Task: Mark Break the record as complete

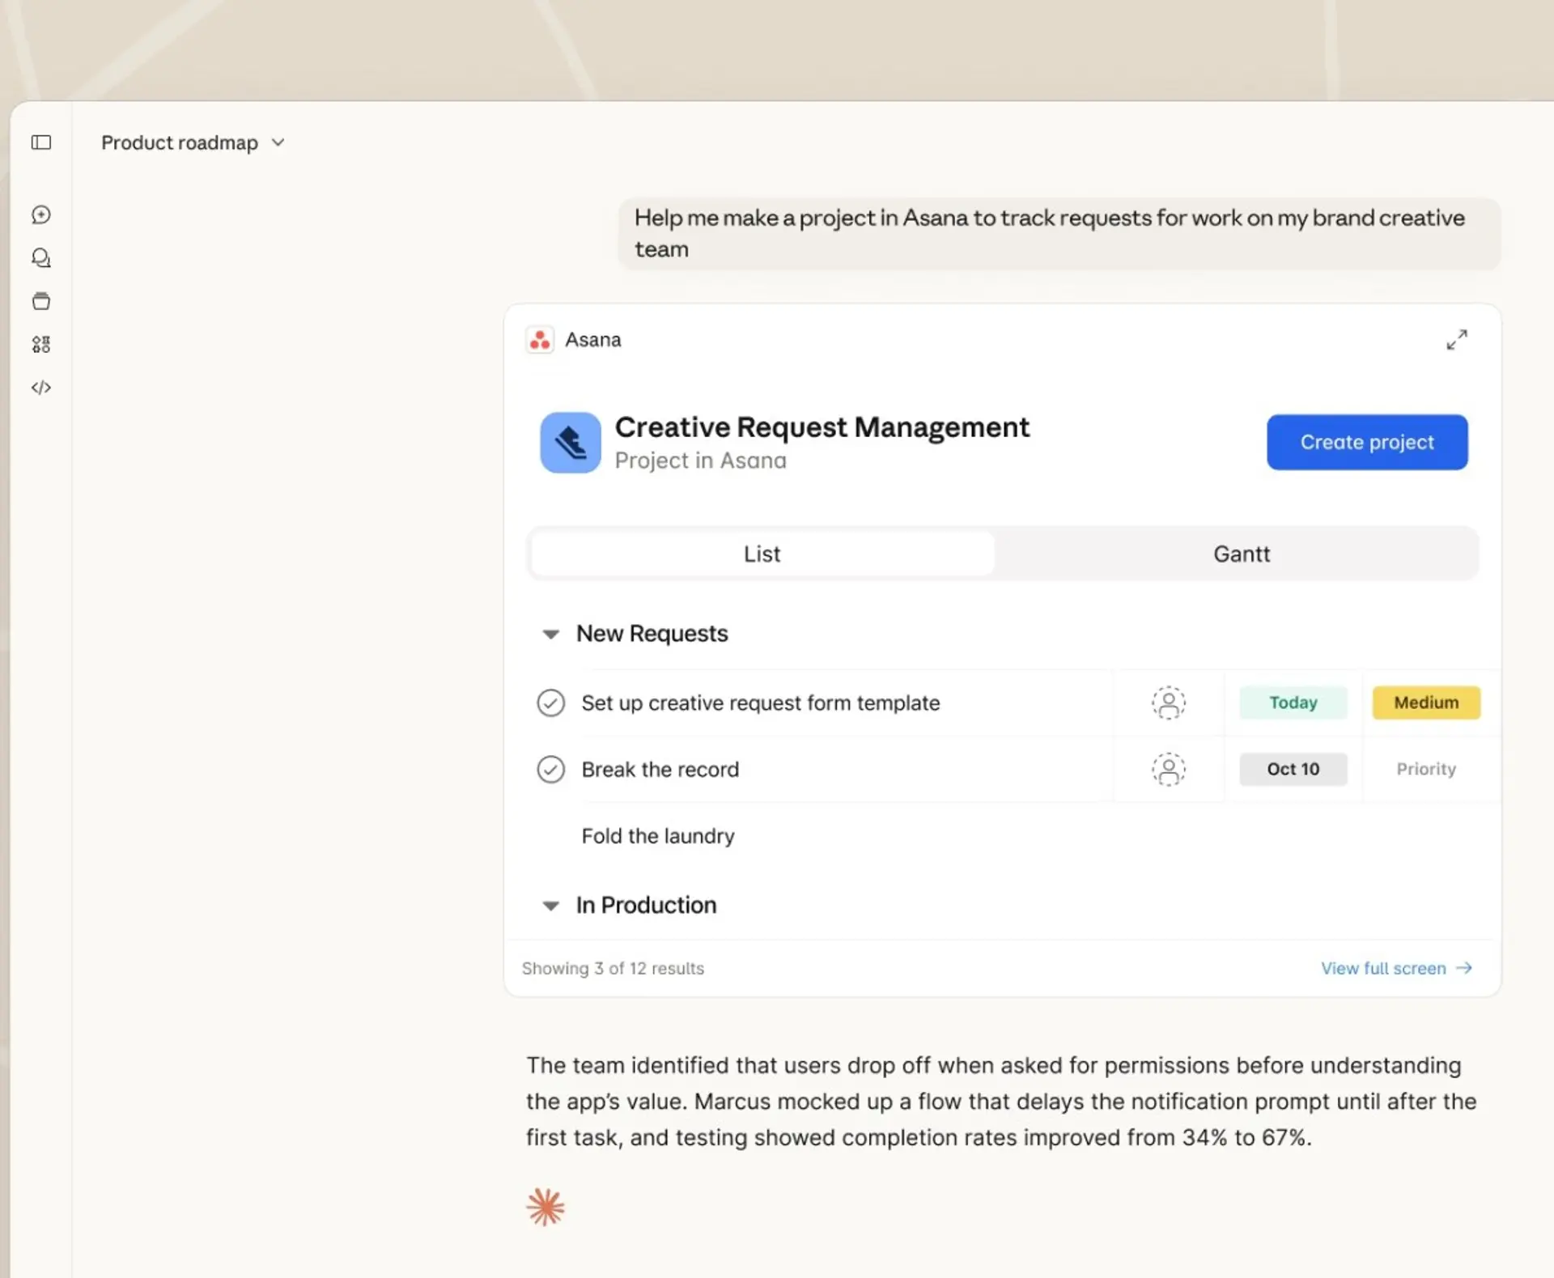Action: (x=551, y=769)
